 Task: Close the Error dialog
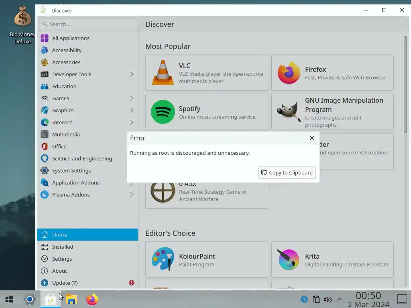pyautogui.click(x=311, y=138)
